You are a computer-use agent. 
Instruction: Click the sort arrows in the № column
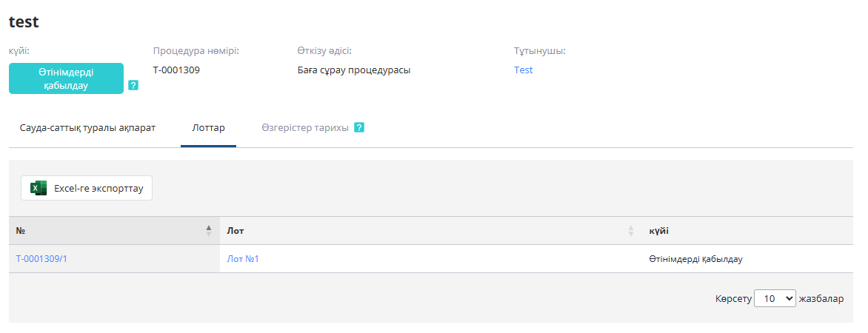[x=209, y=231]
